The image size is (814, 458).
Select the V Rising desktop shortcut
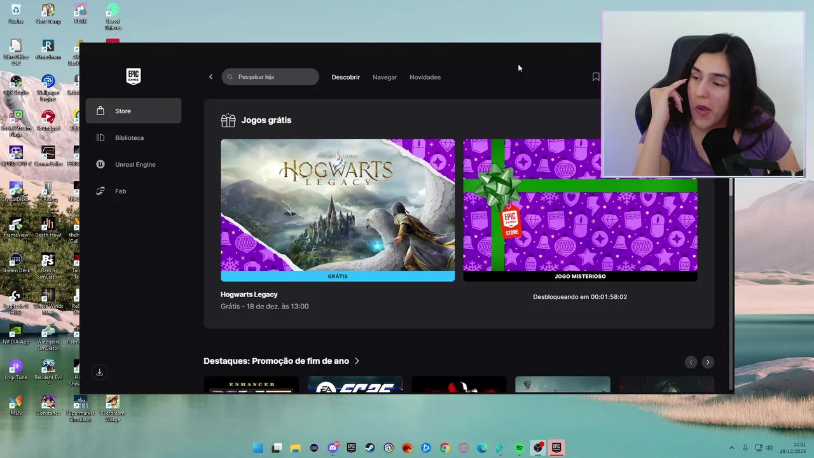(48, 192)
